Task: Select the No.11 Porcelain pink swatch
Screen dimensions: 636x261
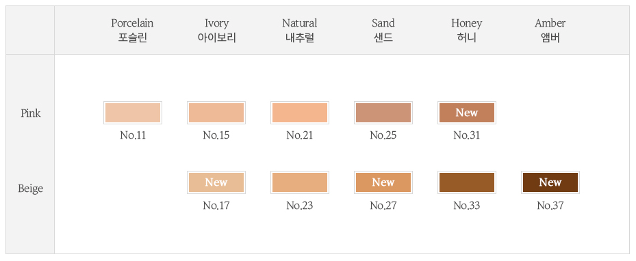Action: (x=133, y=113)
